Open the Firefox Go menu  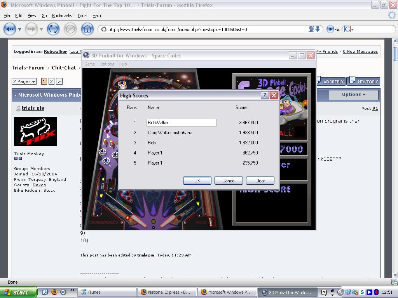44,16
